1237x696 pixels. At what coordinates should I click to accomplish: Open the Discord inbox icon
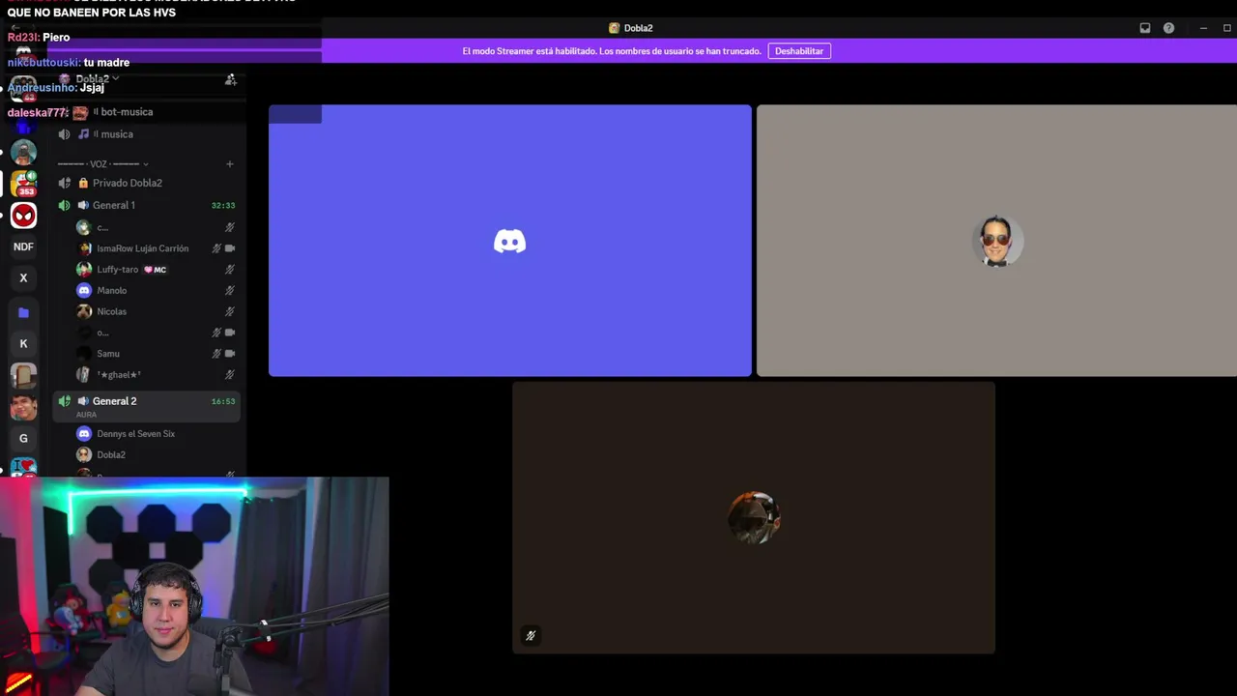pyautogui.click(x=1145, y=28)
